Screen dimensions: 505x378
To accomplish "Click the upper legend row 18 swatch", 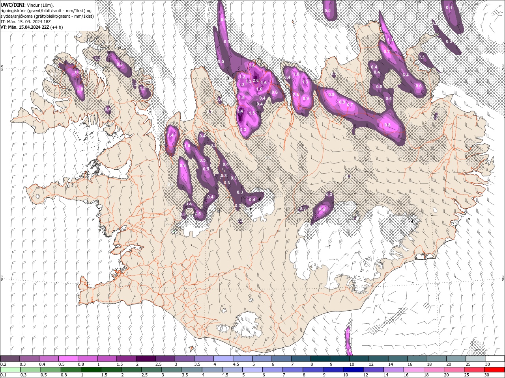I will [437, 359].
